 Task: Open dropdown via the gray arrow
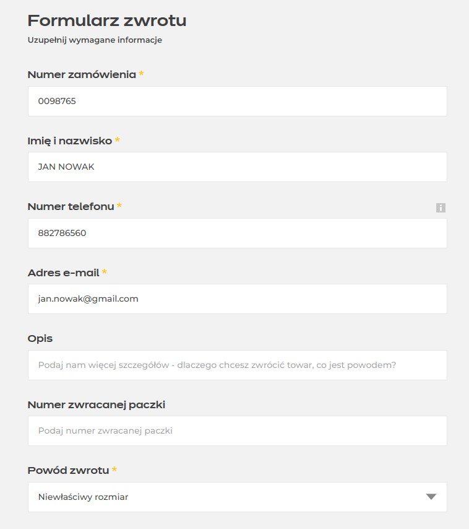point(431,497)
